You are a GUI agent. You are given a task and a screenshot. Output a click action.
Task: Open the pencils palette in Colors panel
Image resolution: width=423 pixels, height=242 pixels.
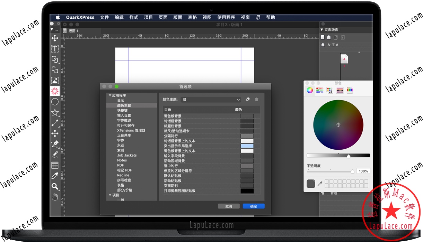coord(350,90)
